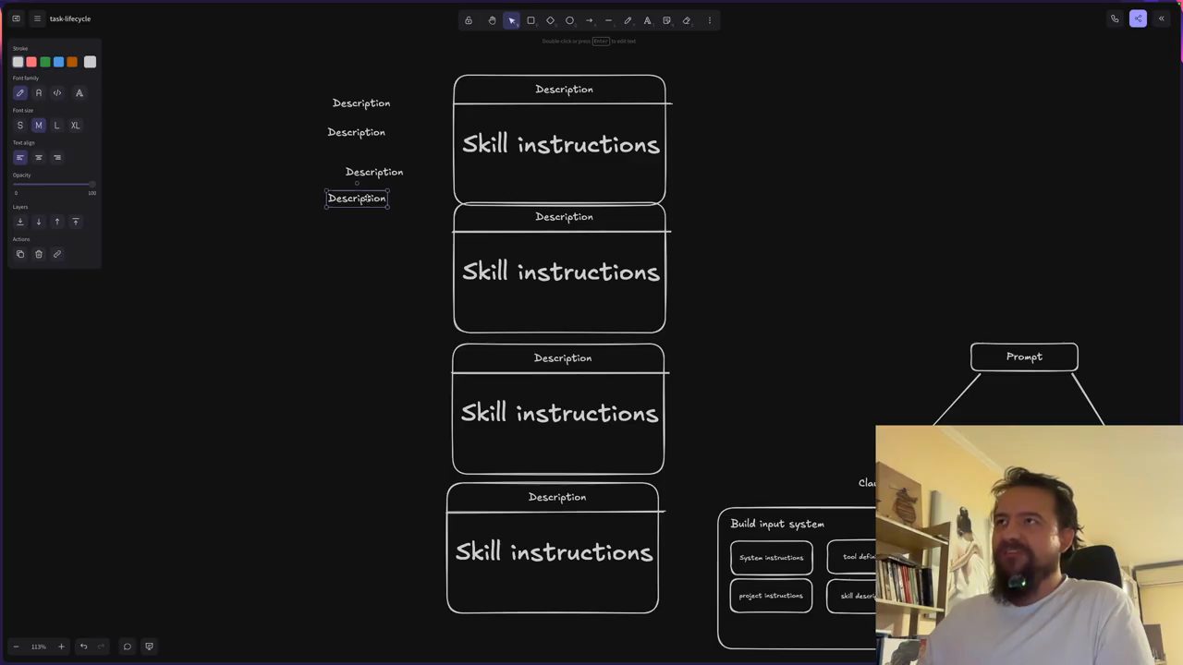
Task: Select the Eraser tool
Action: click(x=686, y=20)
